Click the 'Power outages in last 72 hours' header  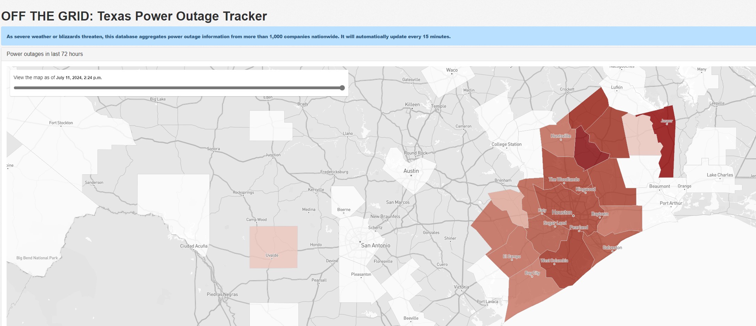[x=45, y=54]
